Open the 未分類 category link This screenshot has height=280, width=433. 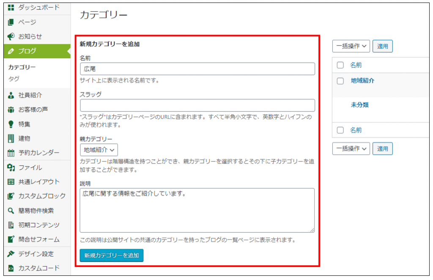[359, 105]
